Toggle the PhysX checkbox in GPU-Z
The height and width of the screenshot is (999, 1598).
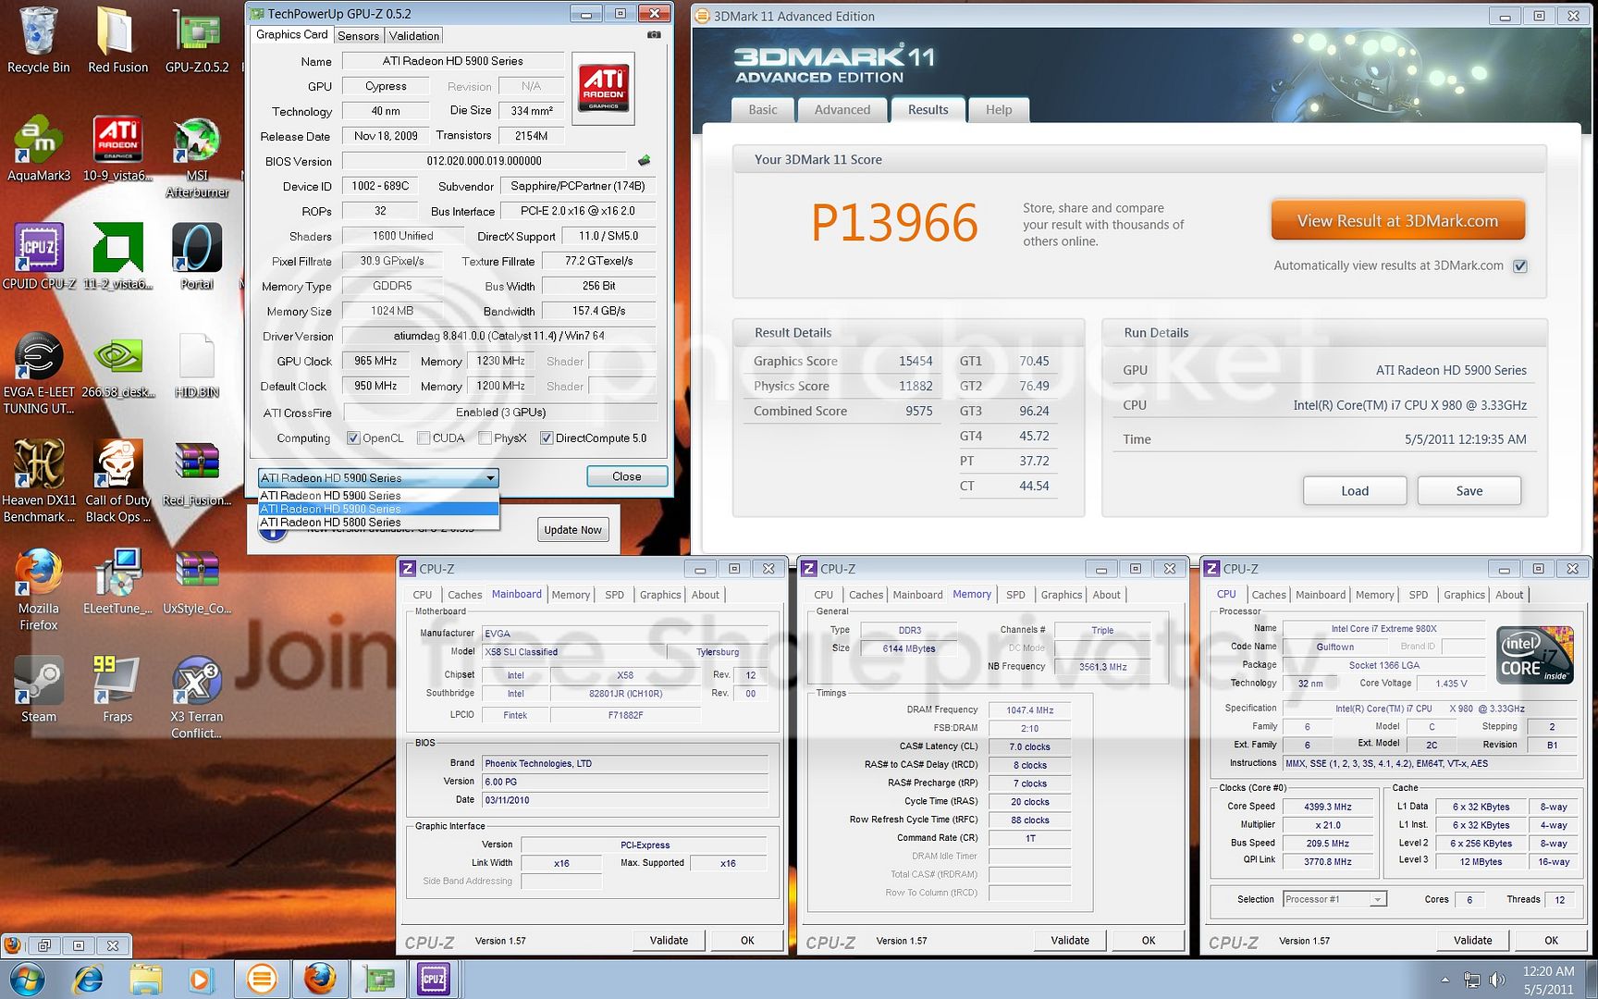click(485, 438)
